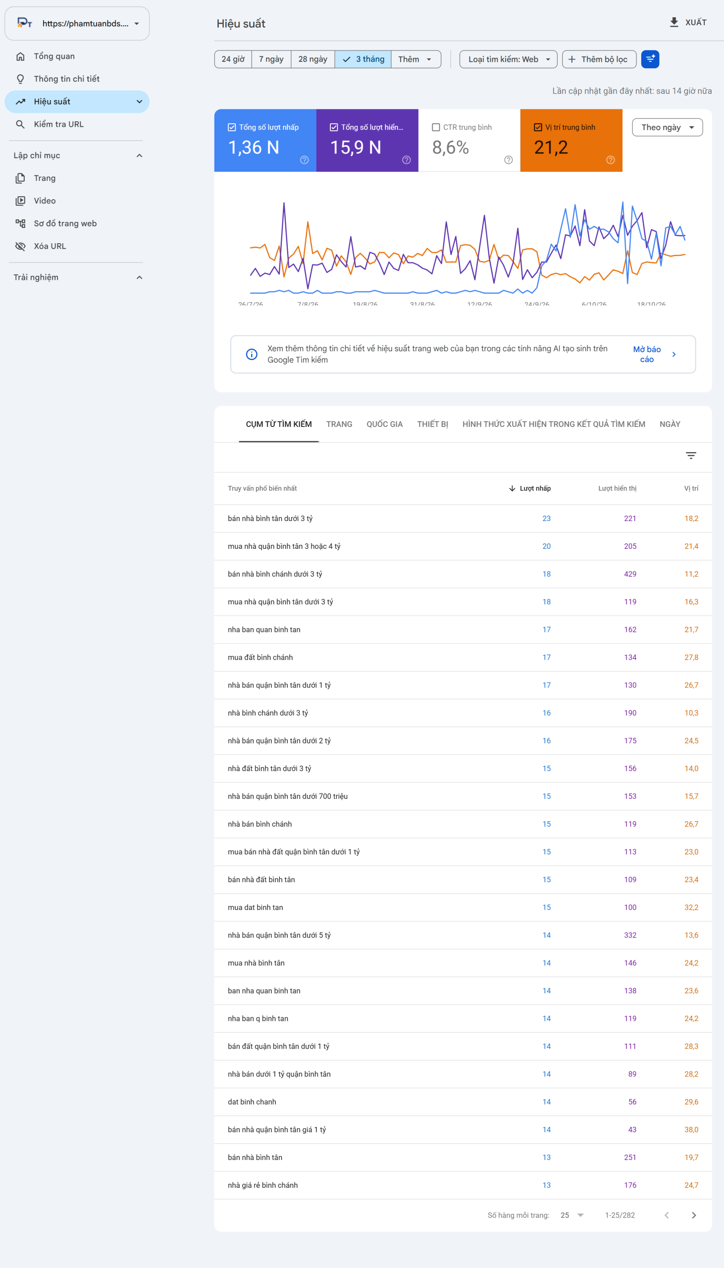Click the Trang pages icon
The image size is (724, 1268).
20,178
